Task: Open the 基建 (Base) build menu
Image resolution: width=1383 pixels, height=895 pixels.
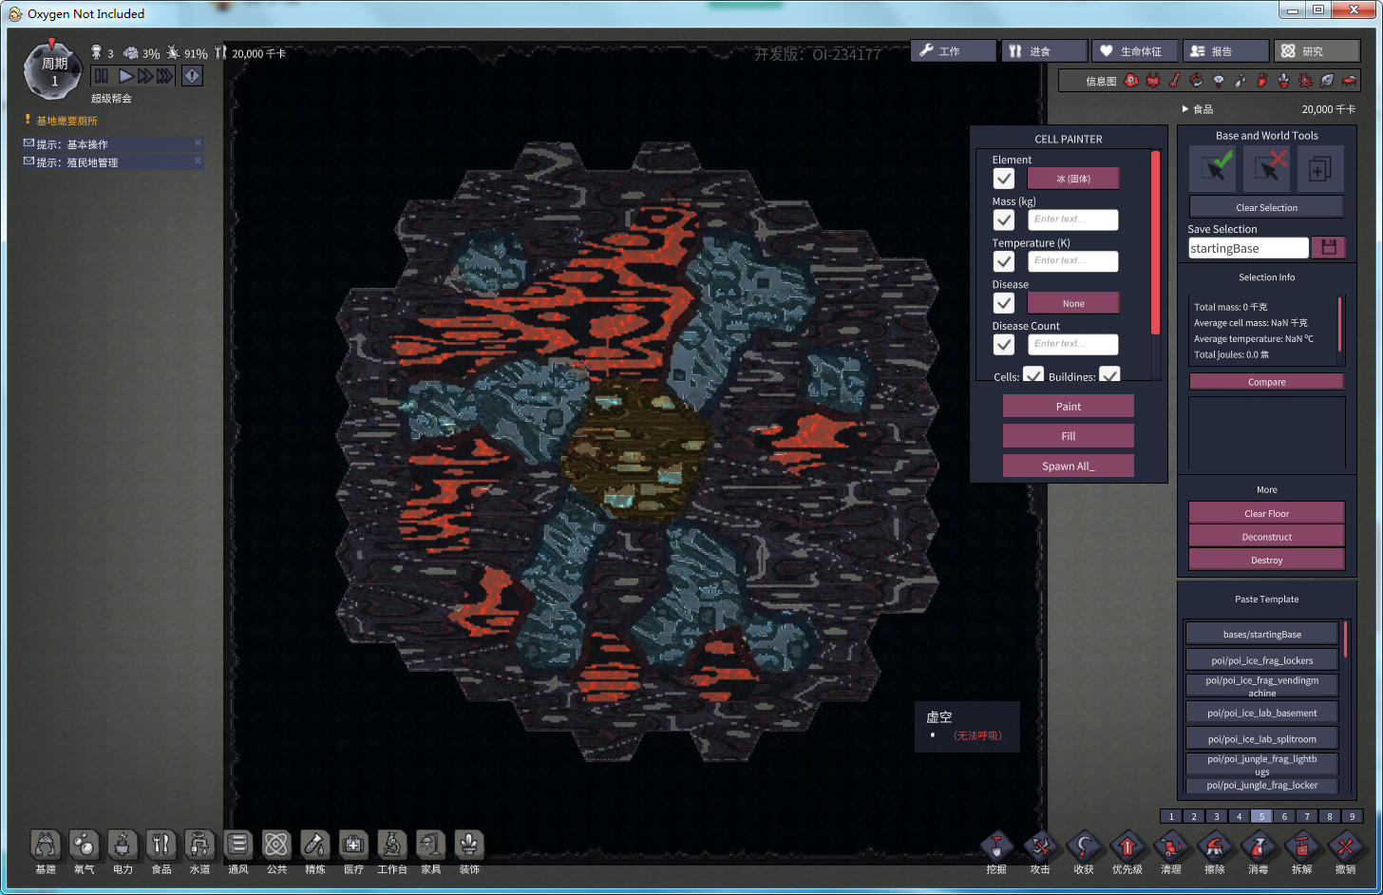Action: click(x=45, y=845)
